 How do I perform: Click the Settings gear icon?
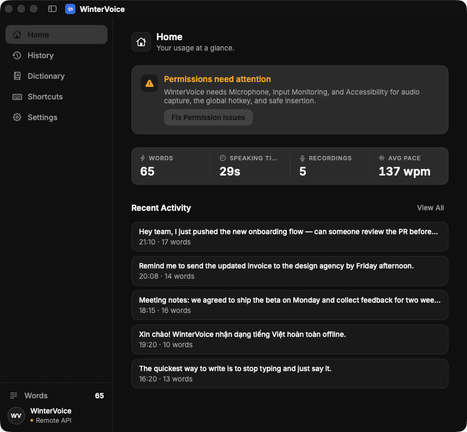[17, 117]
